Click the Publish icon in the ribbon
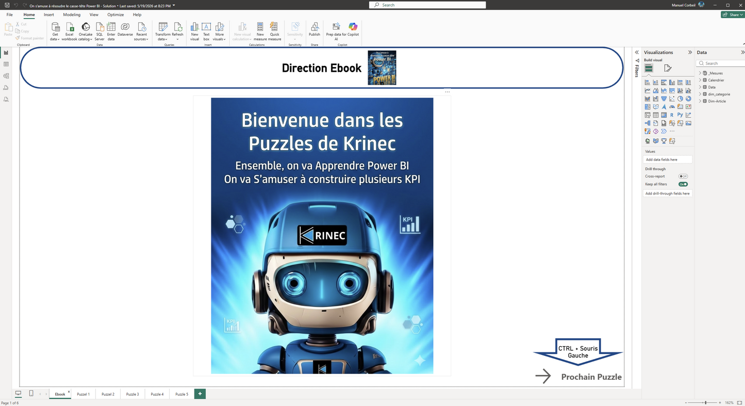The width and height of the screenshot is (745, 406). [314, 29]
